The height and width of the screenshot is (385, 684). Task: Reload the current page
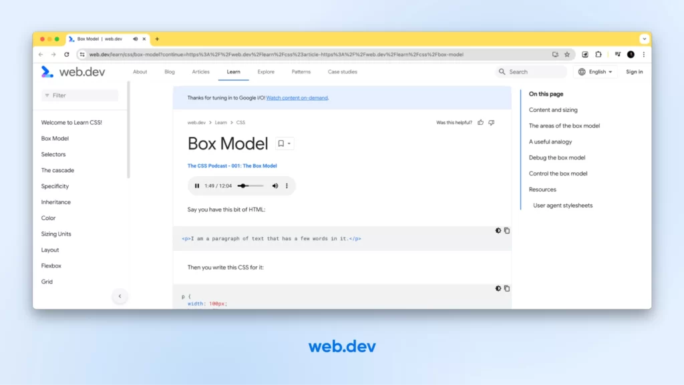pyautogui.click(x=66, y=55)
